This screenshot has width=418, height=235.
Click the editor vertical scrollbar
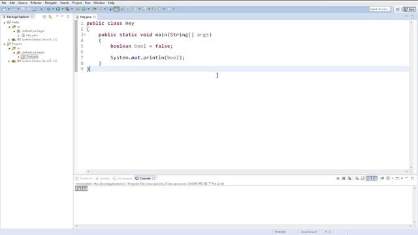[x=411, y=95]
